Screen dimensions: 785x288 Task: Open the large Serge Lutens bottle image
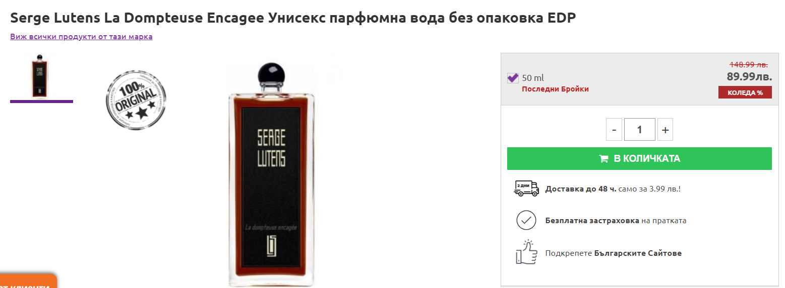tap(272, 173)
